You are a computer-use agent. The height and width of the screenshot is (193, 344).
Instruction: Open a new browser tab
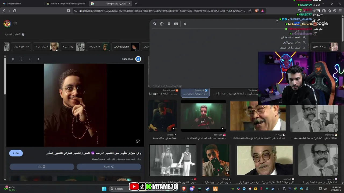[x=136, y=3]
